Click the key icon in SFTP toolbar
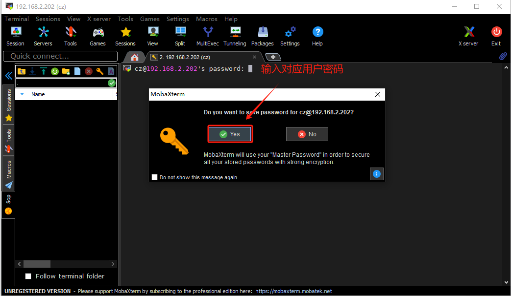The width and height of the screenshot is (511, 296). 100,71
